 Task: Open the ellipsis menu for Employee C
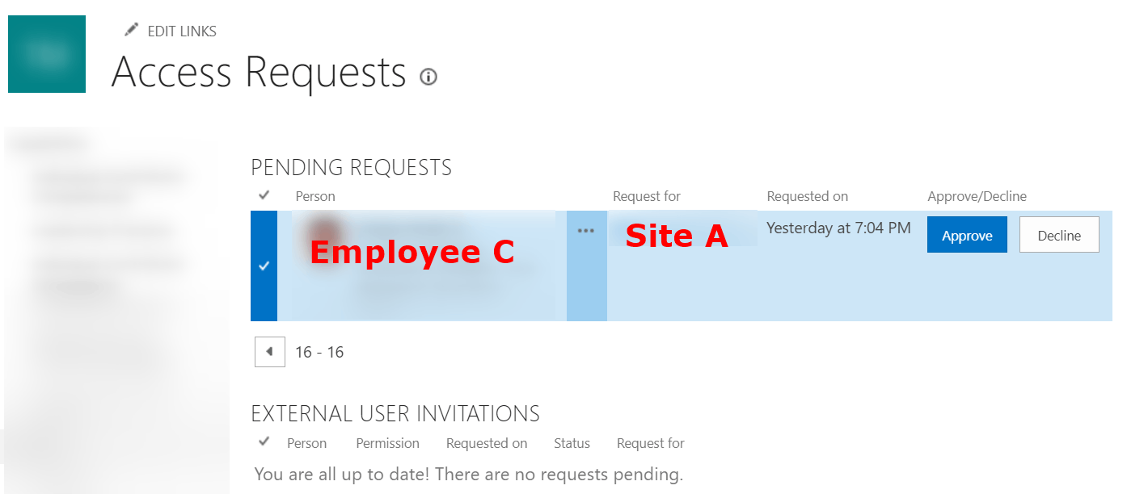pyautogui.click(x=586, y=231)
